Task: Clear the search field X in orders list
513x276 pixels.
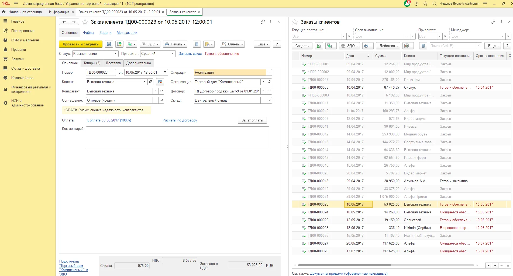Action: [479, 46]
